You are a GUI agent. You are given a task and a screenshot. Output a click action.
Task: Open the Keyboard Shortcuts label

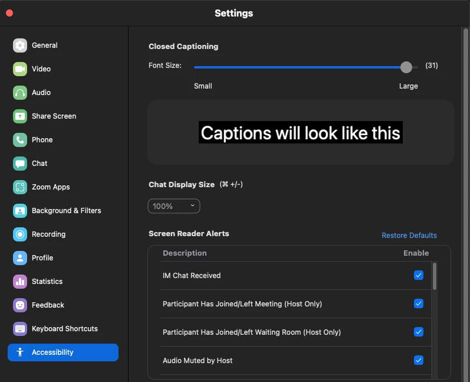65,329
